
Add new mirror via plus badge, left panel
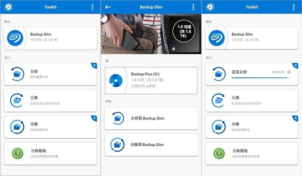point(94,118)
